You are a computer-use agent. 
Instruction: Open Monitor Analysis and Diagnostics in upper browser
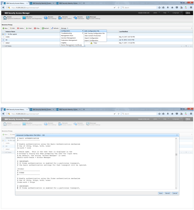(x=32, y=18)
